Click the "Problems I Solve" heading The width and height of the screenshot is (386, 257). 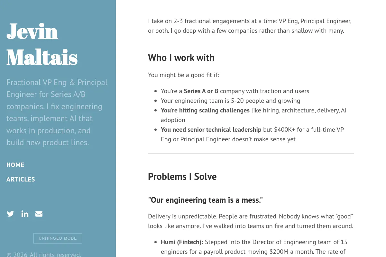(x=182, y=177)
